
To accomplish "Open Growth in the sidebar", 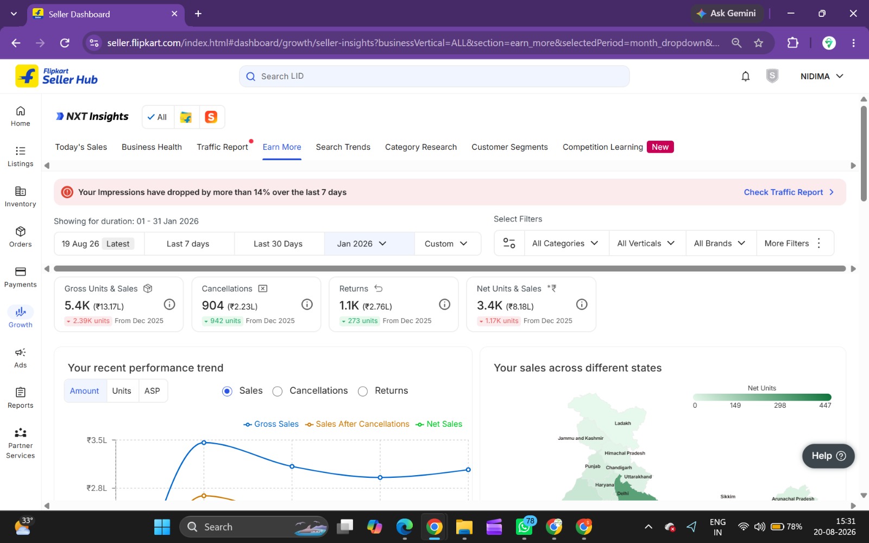I will coord(20,317).
